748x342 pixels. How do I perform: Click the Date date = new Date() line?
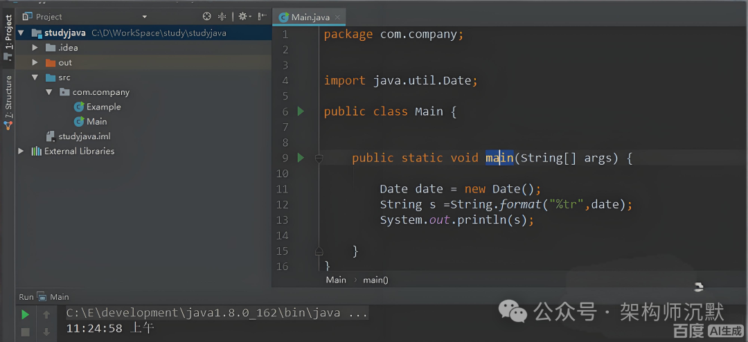tap(461, 189)
